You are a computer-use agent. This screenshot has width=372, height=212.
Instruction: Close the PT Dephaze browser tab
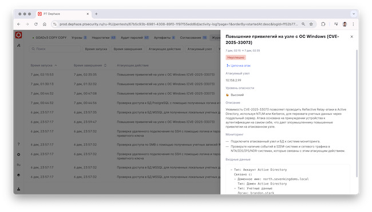[x=88, y=14]
